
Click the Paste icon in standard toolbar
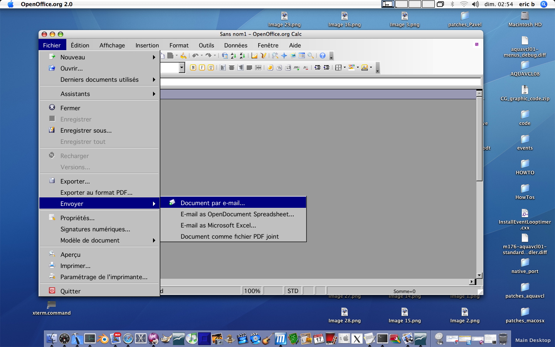tap(170, 56)
